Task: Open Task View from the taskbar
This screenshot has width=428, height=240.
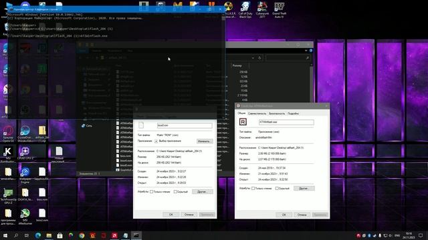Action: pyautogui.click(x=27, y=235)
